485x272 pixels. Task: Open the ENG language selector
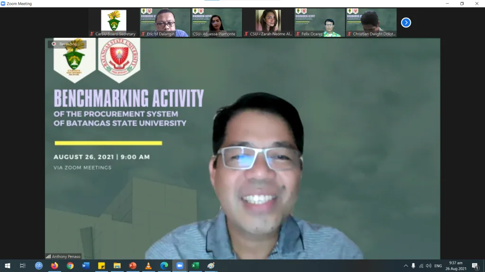click(438, 266)
